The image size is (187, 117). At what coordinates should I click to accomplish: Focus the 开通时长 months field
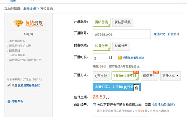[x=100, y=58]
